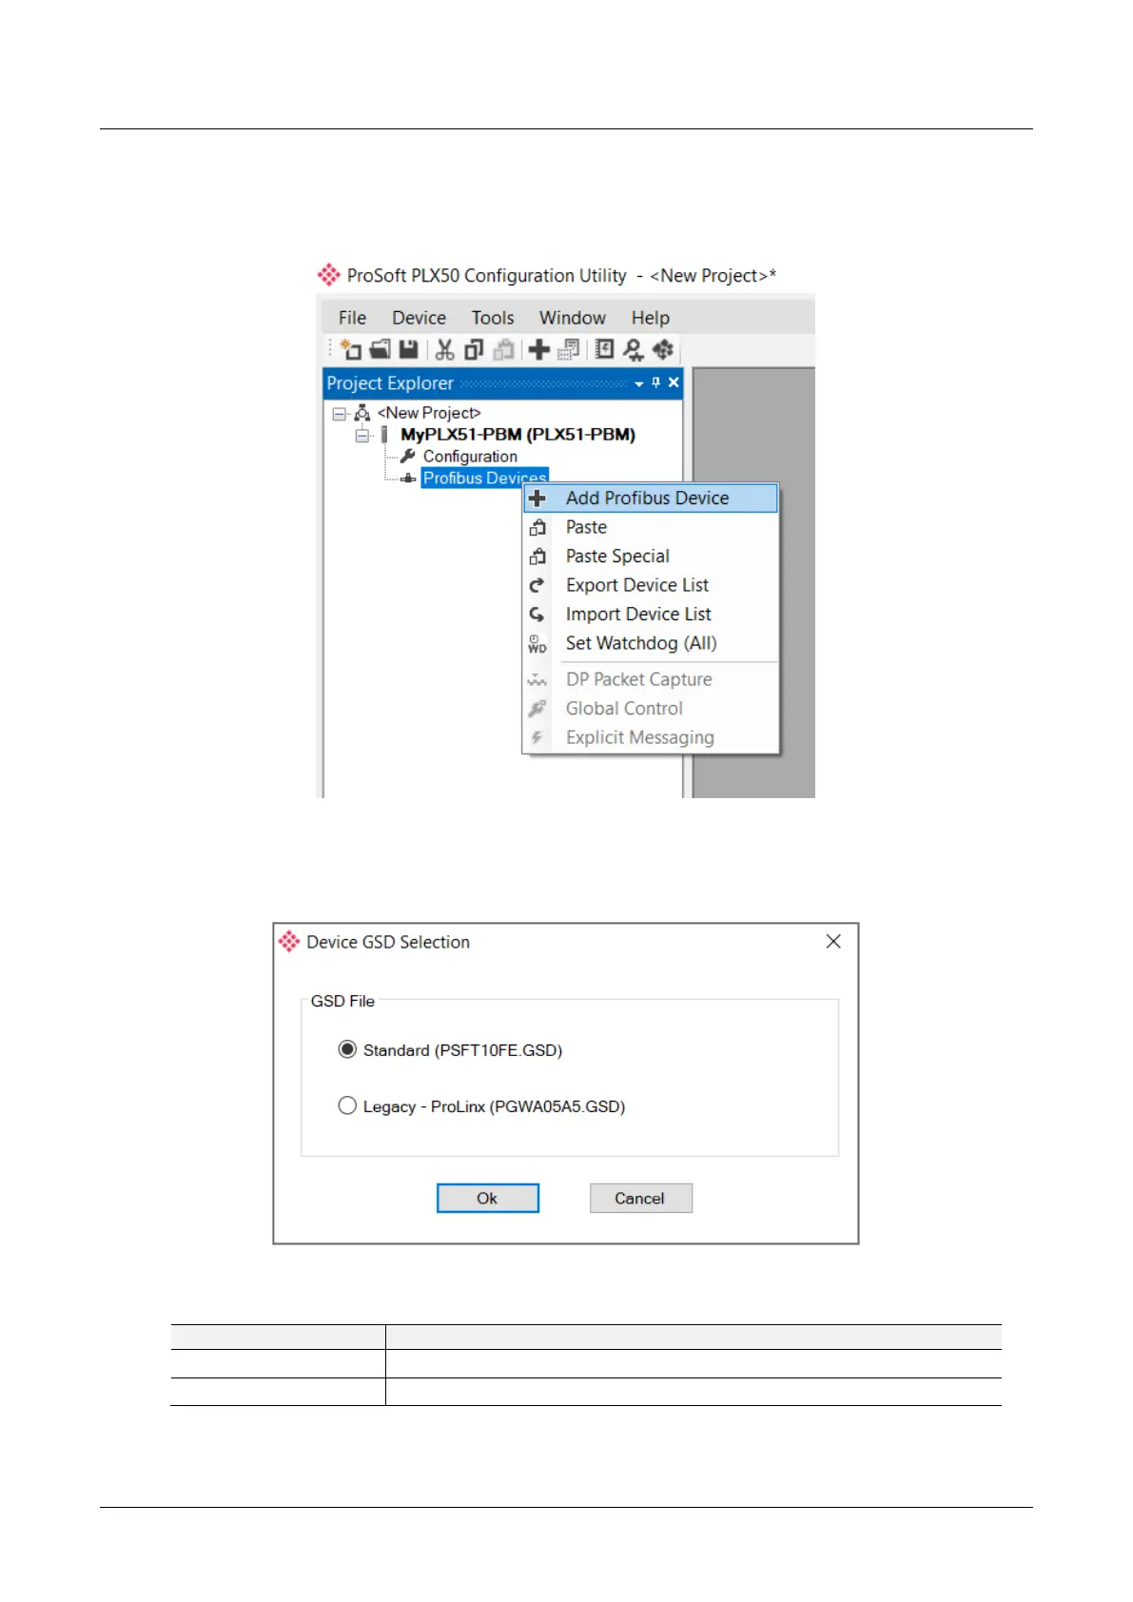Image resolution: width=1133 pixels, height=1602 pixels.
Task: Select the <New Project> tree item
Action: click(429, 413)
